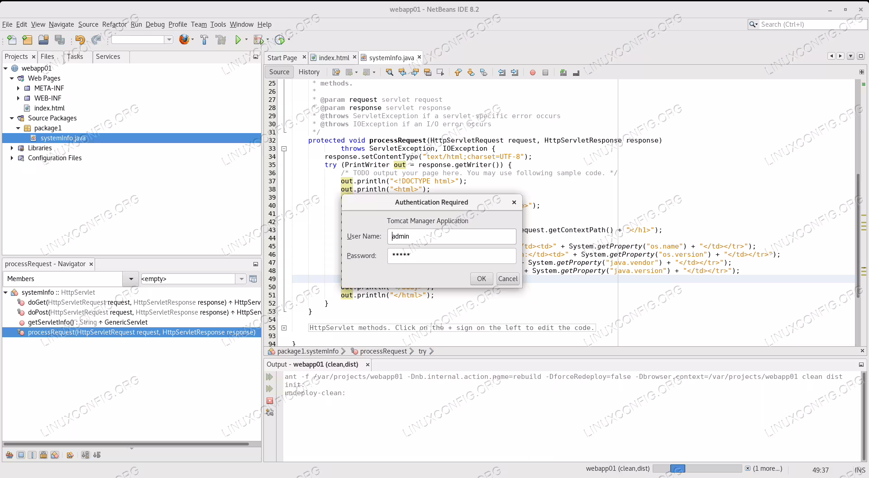The image size is (869, 478).
Task: Click Cancel in Authentication Required dialog
Action: coord(508,279)
